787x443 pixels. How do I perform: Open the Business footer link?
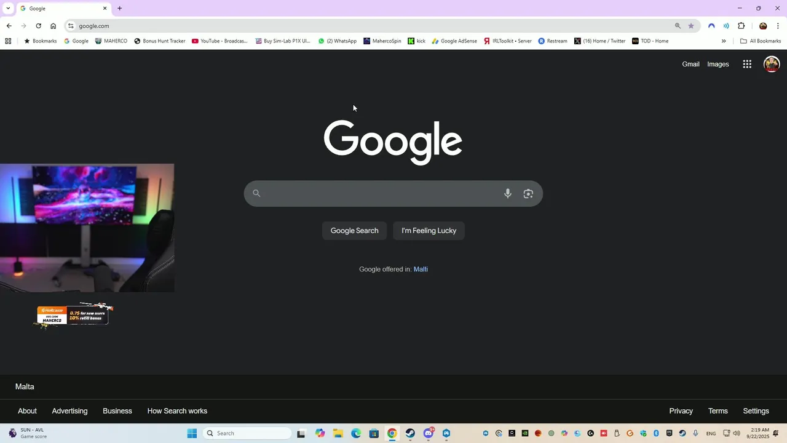tap(117, 411)
